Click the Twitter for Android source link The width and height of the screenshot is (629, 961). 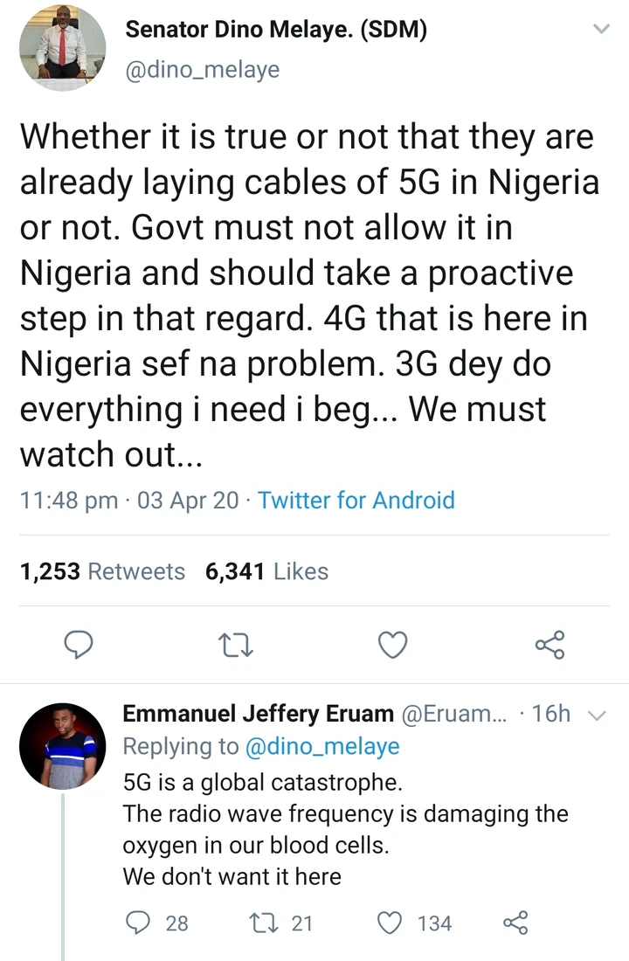(356, 500)
